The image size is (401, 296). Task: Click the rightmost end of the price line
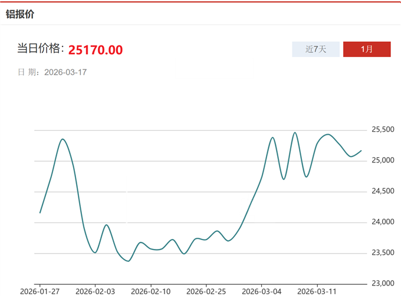[x=361, y=151]
